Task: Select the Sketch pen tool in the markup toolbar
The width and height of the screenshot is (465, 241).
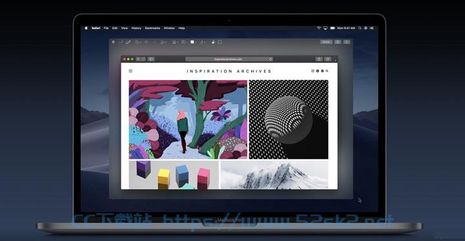Action: 120,42
